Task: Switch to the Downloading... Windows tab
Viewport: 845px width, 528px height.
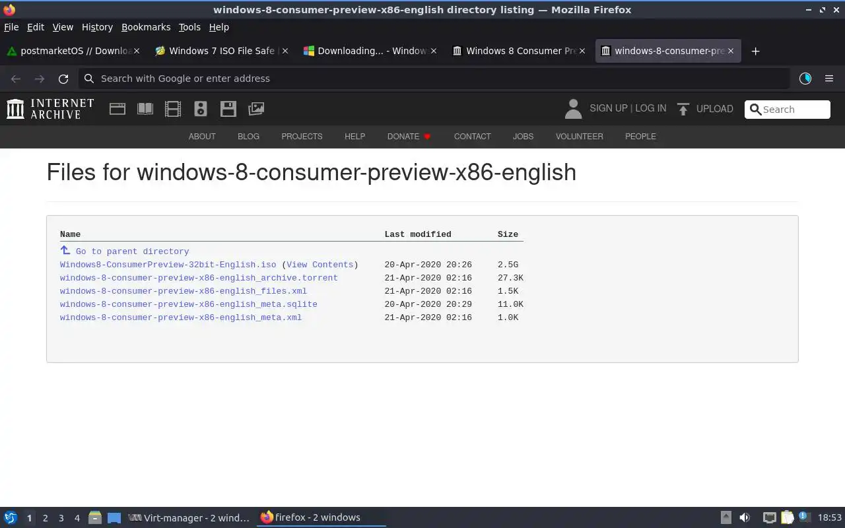Action: [x=370, y=51]
